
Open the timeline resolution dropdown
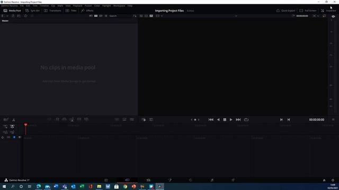(159, 16)
